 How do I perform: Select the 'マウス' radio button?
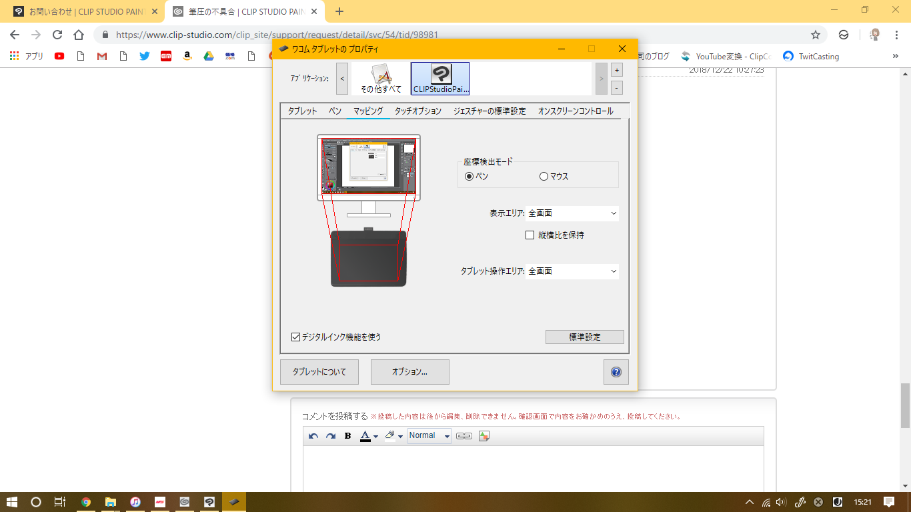tap(544, 177)
